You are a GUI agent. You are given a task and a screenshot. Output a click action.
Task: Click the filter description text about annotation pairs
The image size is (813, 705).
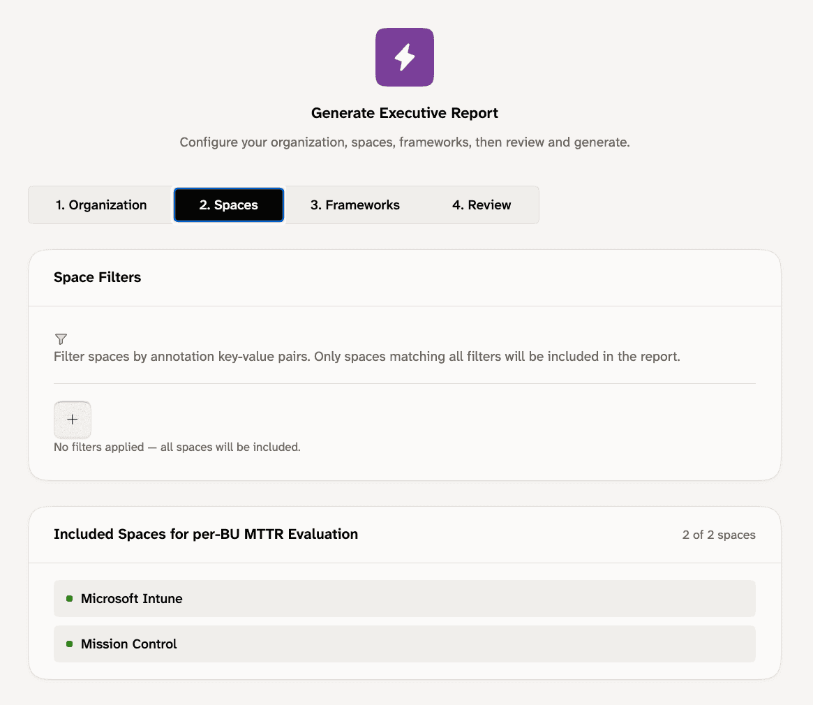367,357
